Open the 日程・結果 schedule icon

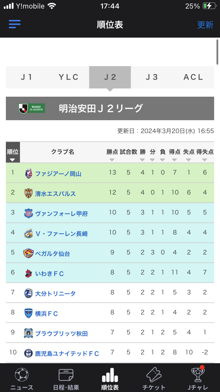point(66,375)
